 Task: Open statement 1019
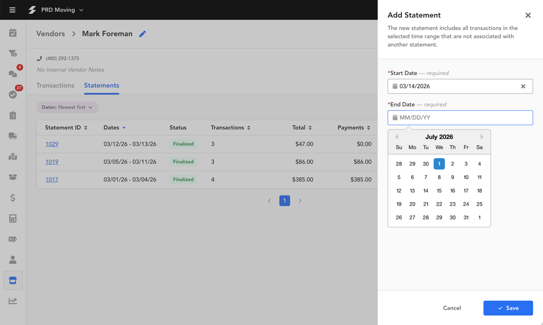(51, 162)
